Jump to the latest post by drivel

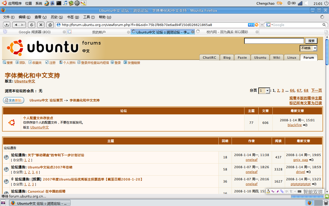click(x=309, y=172)
